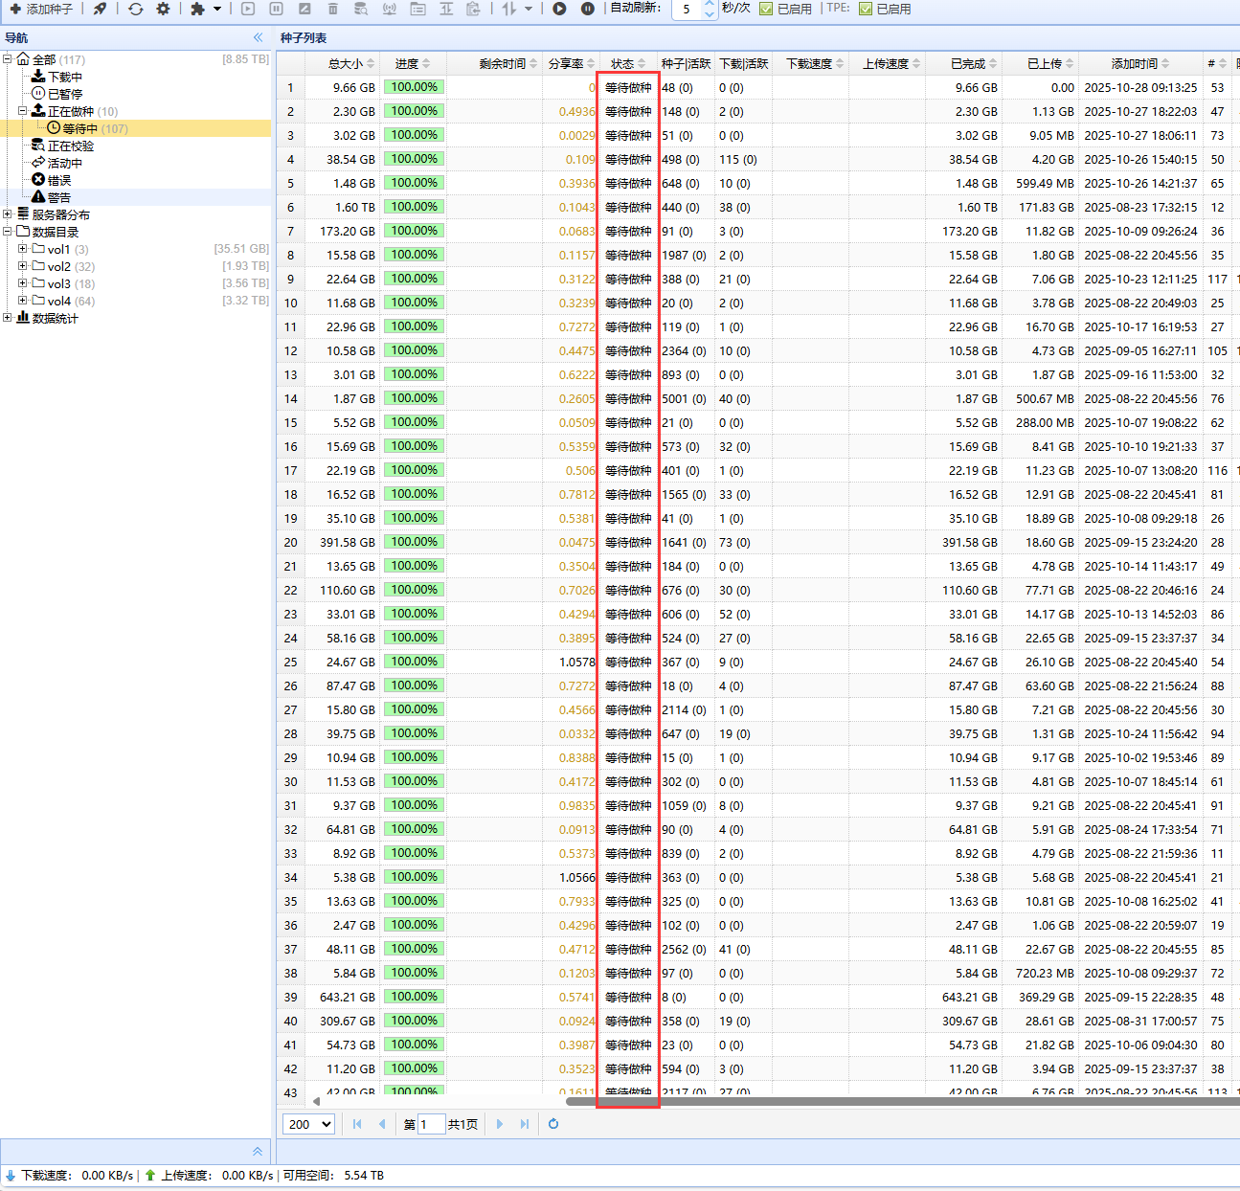Image resolution: width=1240 pixels, height=1191 pixels.
Task: Click the horizontal scrollbar under the torrent list
Action: coord(862,1101)
